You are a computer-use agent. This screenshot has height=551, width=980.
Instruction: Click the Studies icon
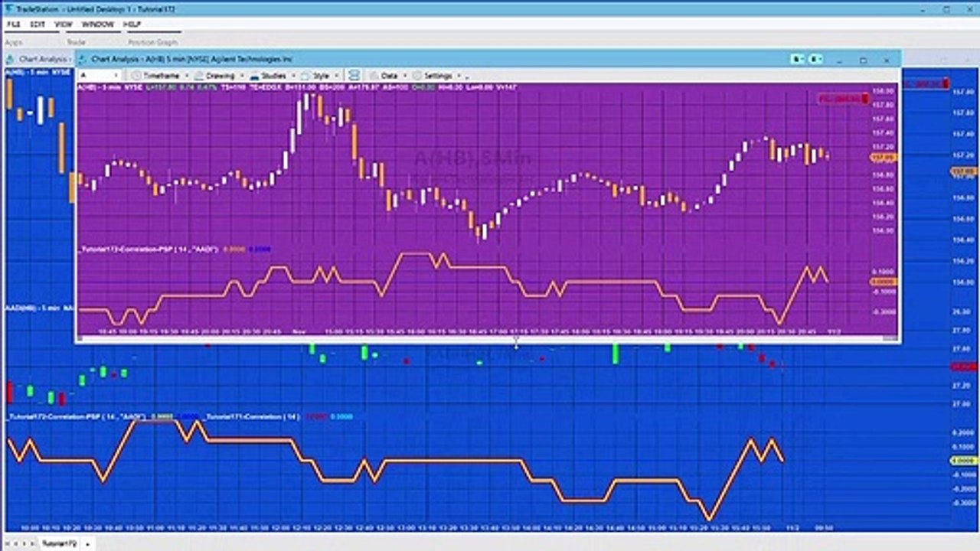click(x=254, y=76)
